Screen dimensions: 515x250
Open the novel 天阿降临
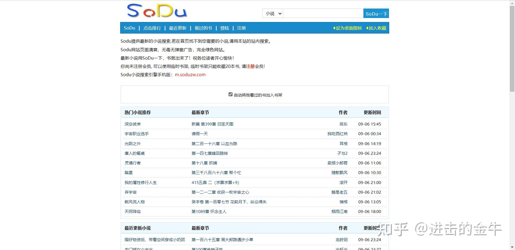(x=133, y=211)
